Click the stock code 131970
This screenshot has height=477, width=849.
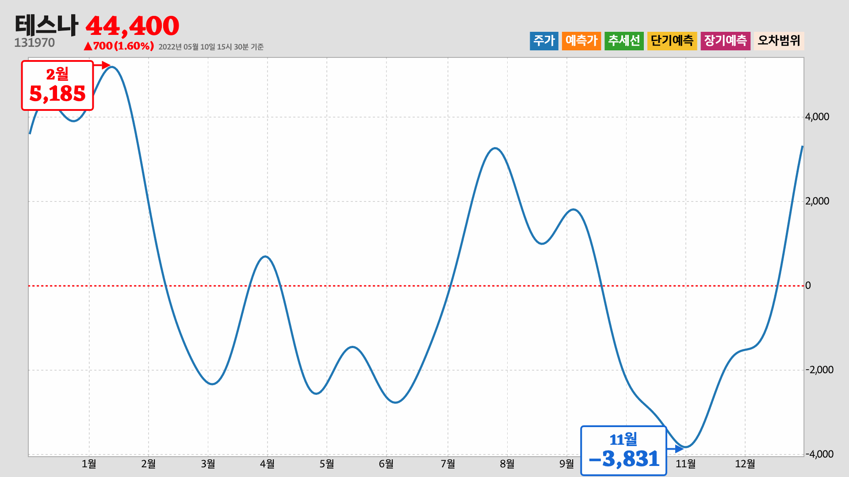[x=34, y=43]
